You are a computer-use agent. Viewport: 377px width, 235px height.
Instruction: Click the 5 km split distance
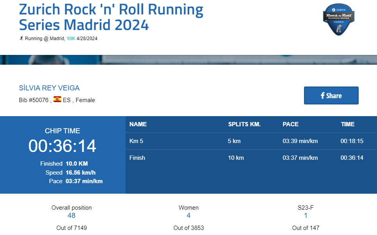pyautogui.click(x=234, y=141)
